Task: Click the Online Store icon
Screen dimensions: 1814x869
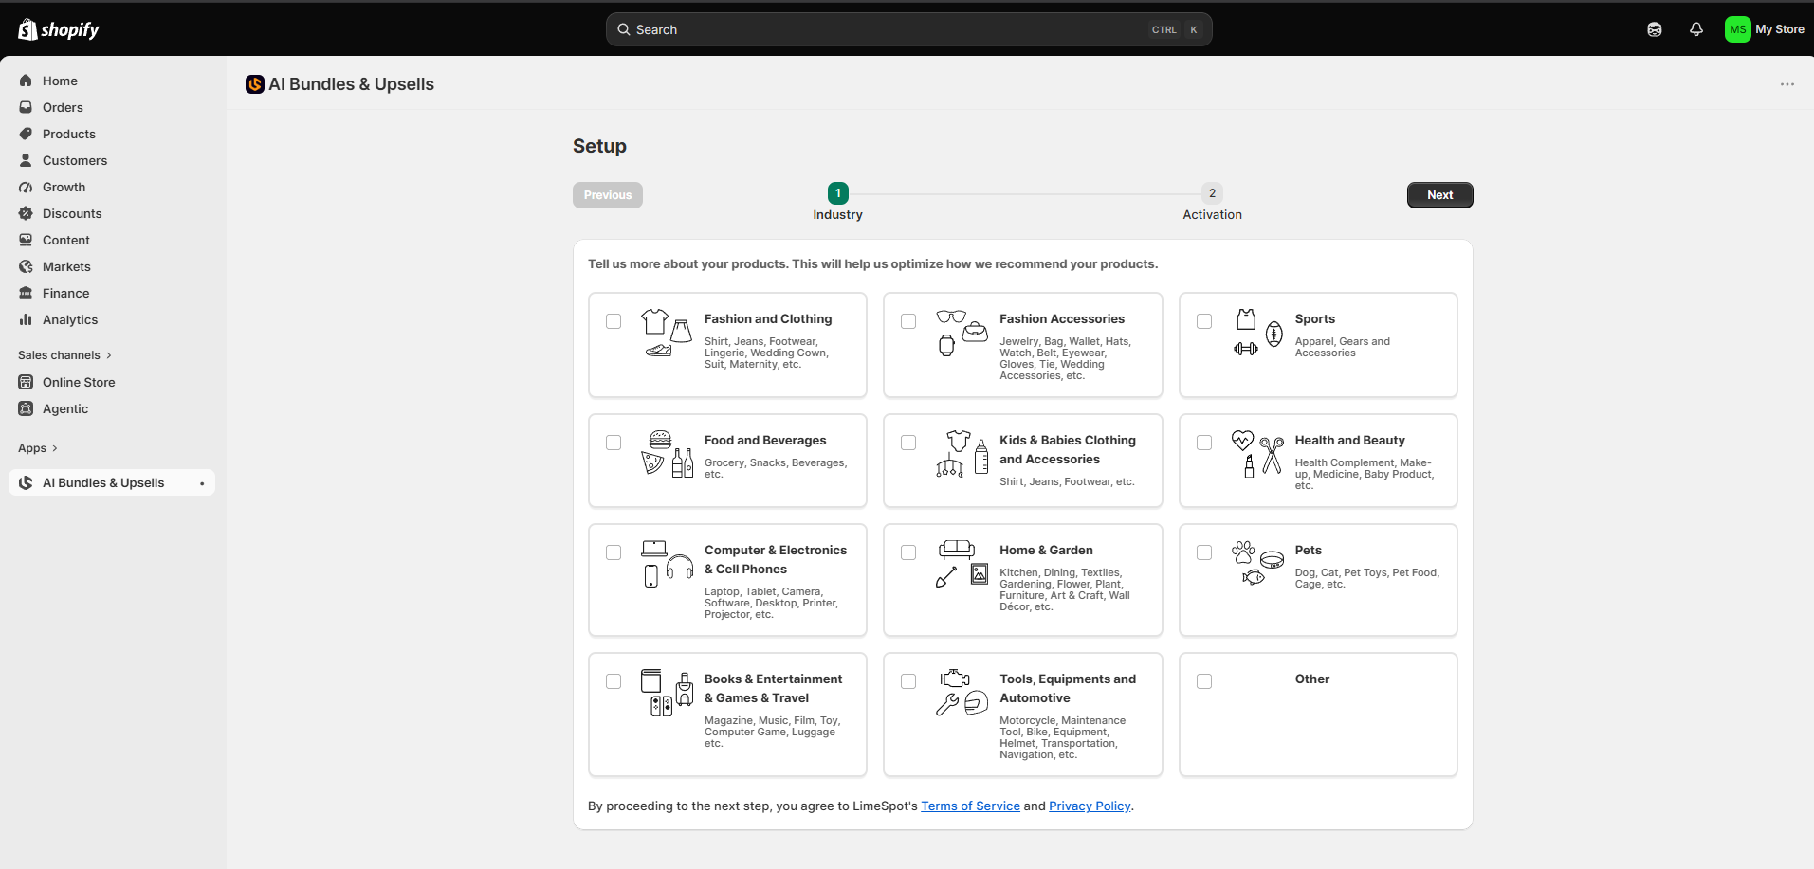Action: 26,382
